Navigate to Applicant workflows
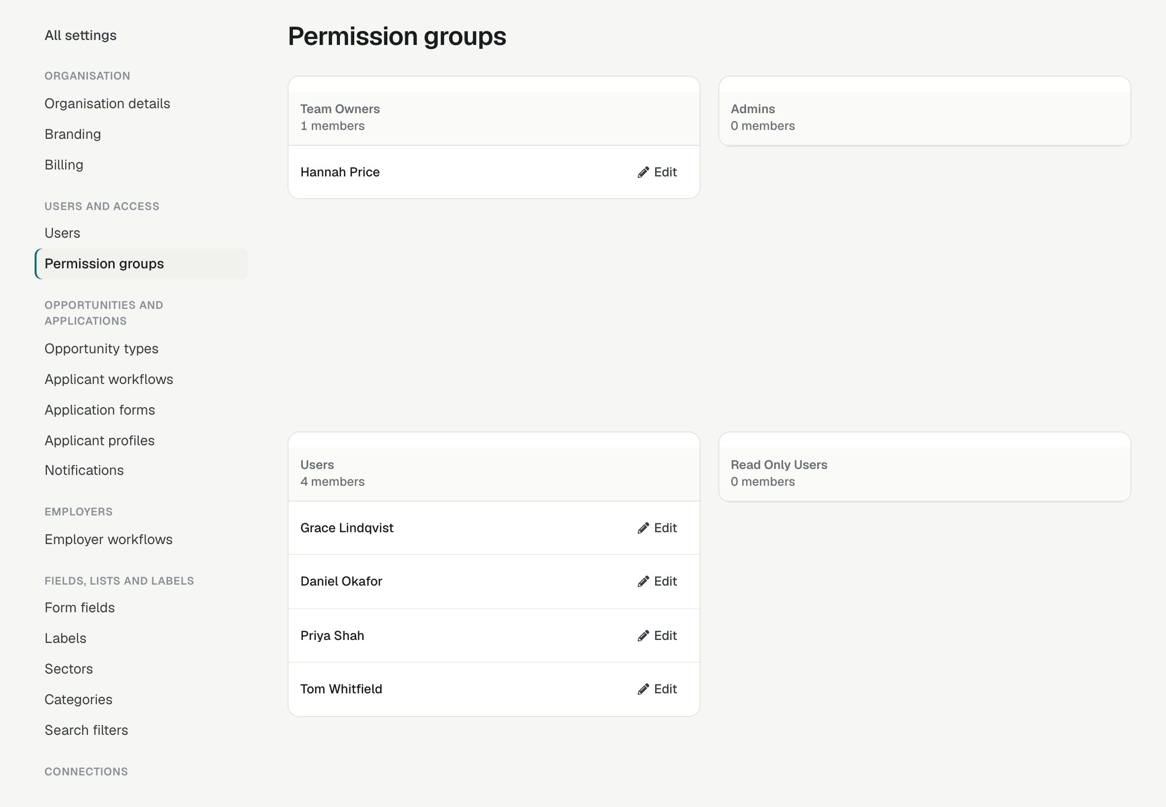The height and width of the screenshot is (807, 1166). [x=109, y=380]
